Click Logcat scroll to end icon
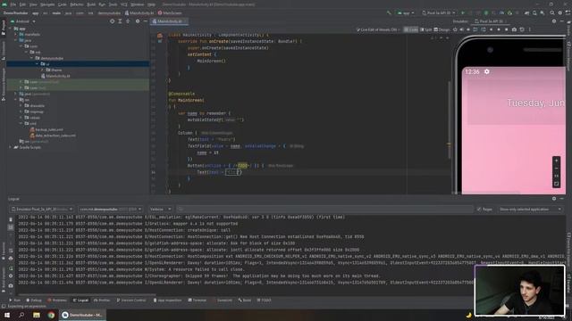 tap(11, 227)
